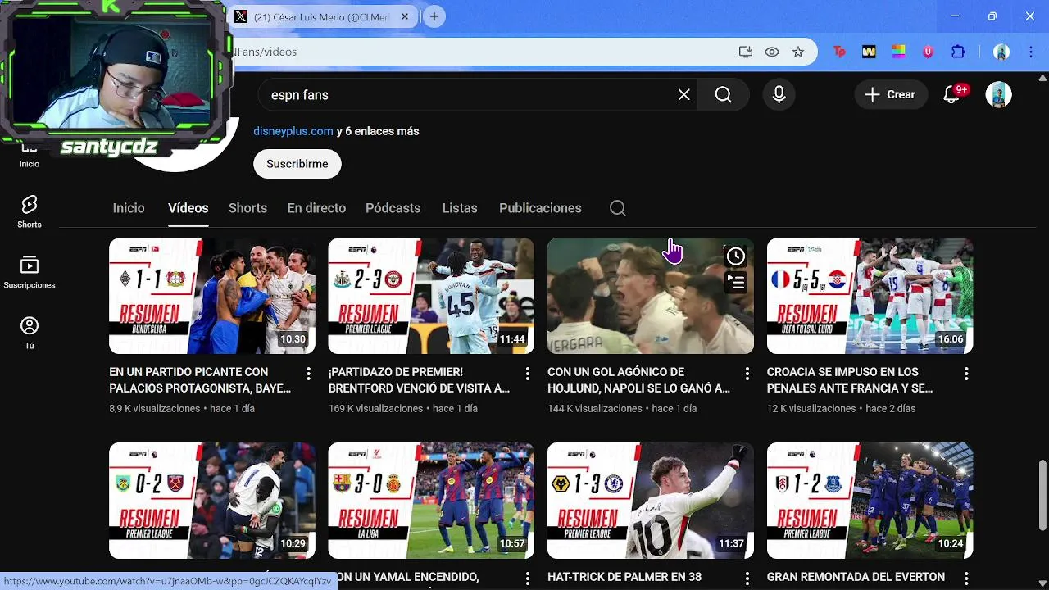Open the Listas tab
Screen dimensions: 1049x590
click(460, 208)
